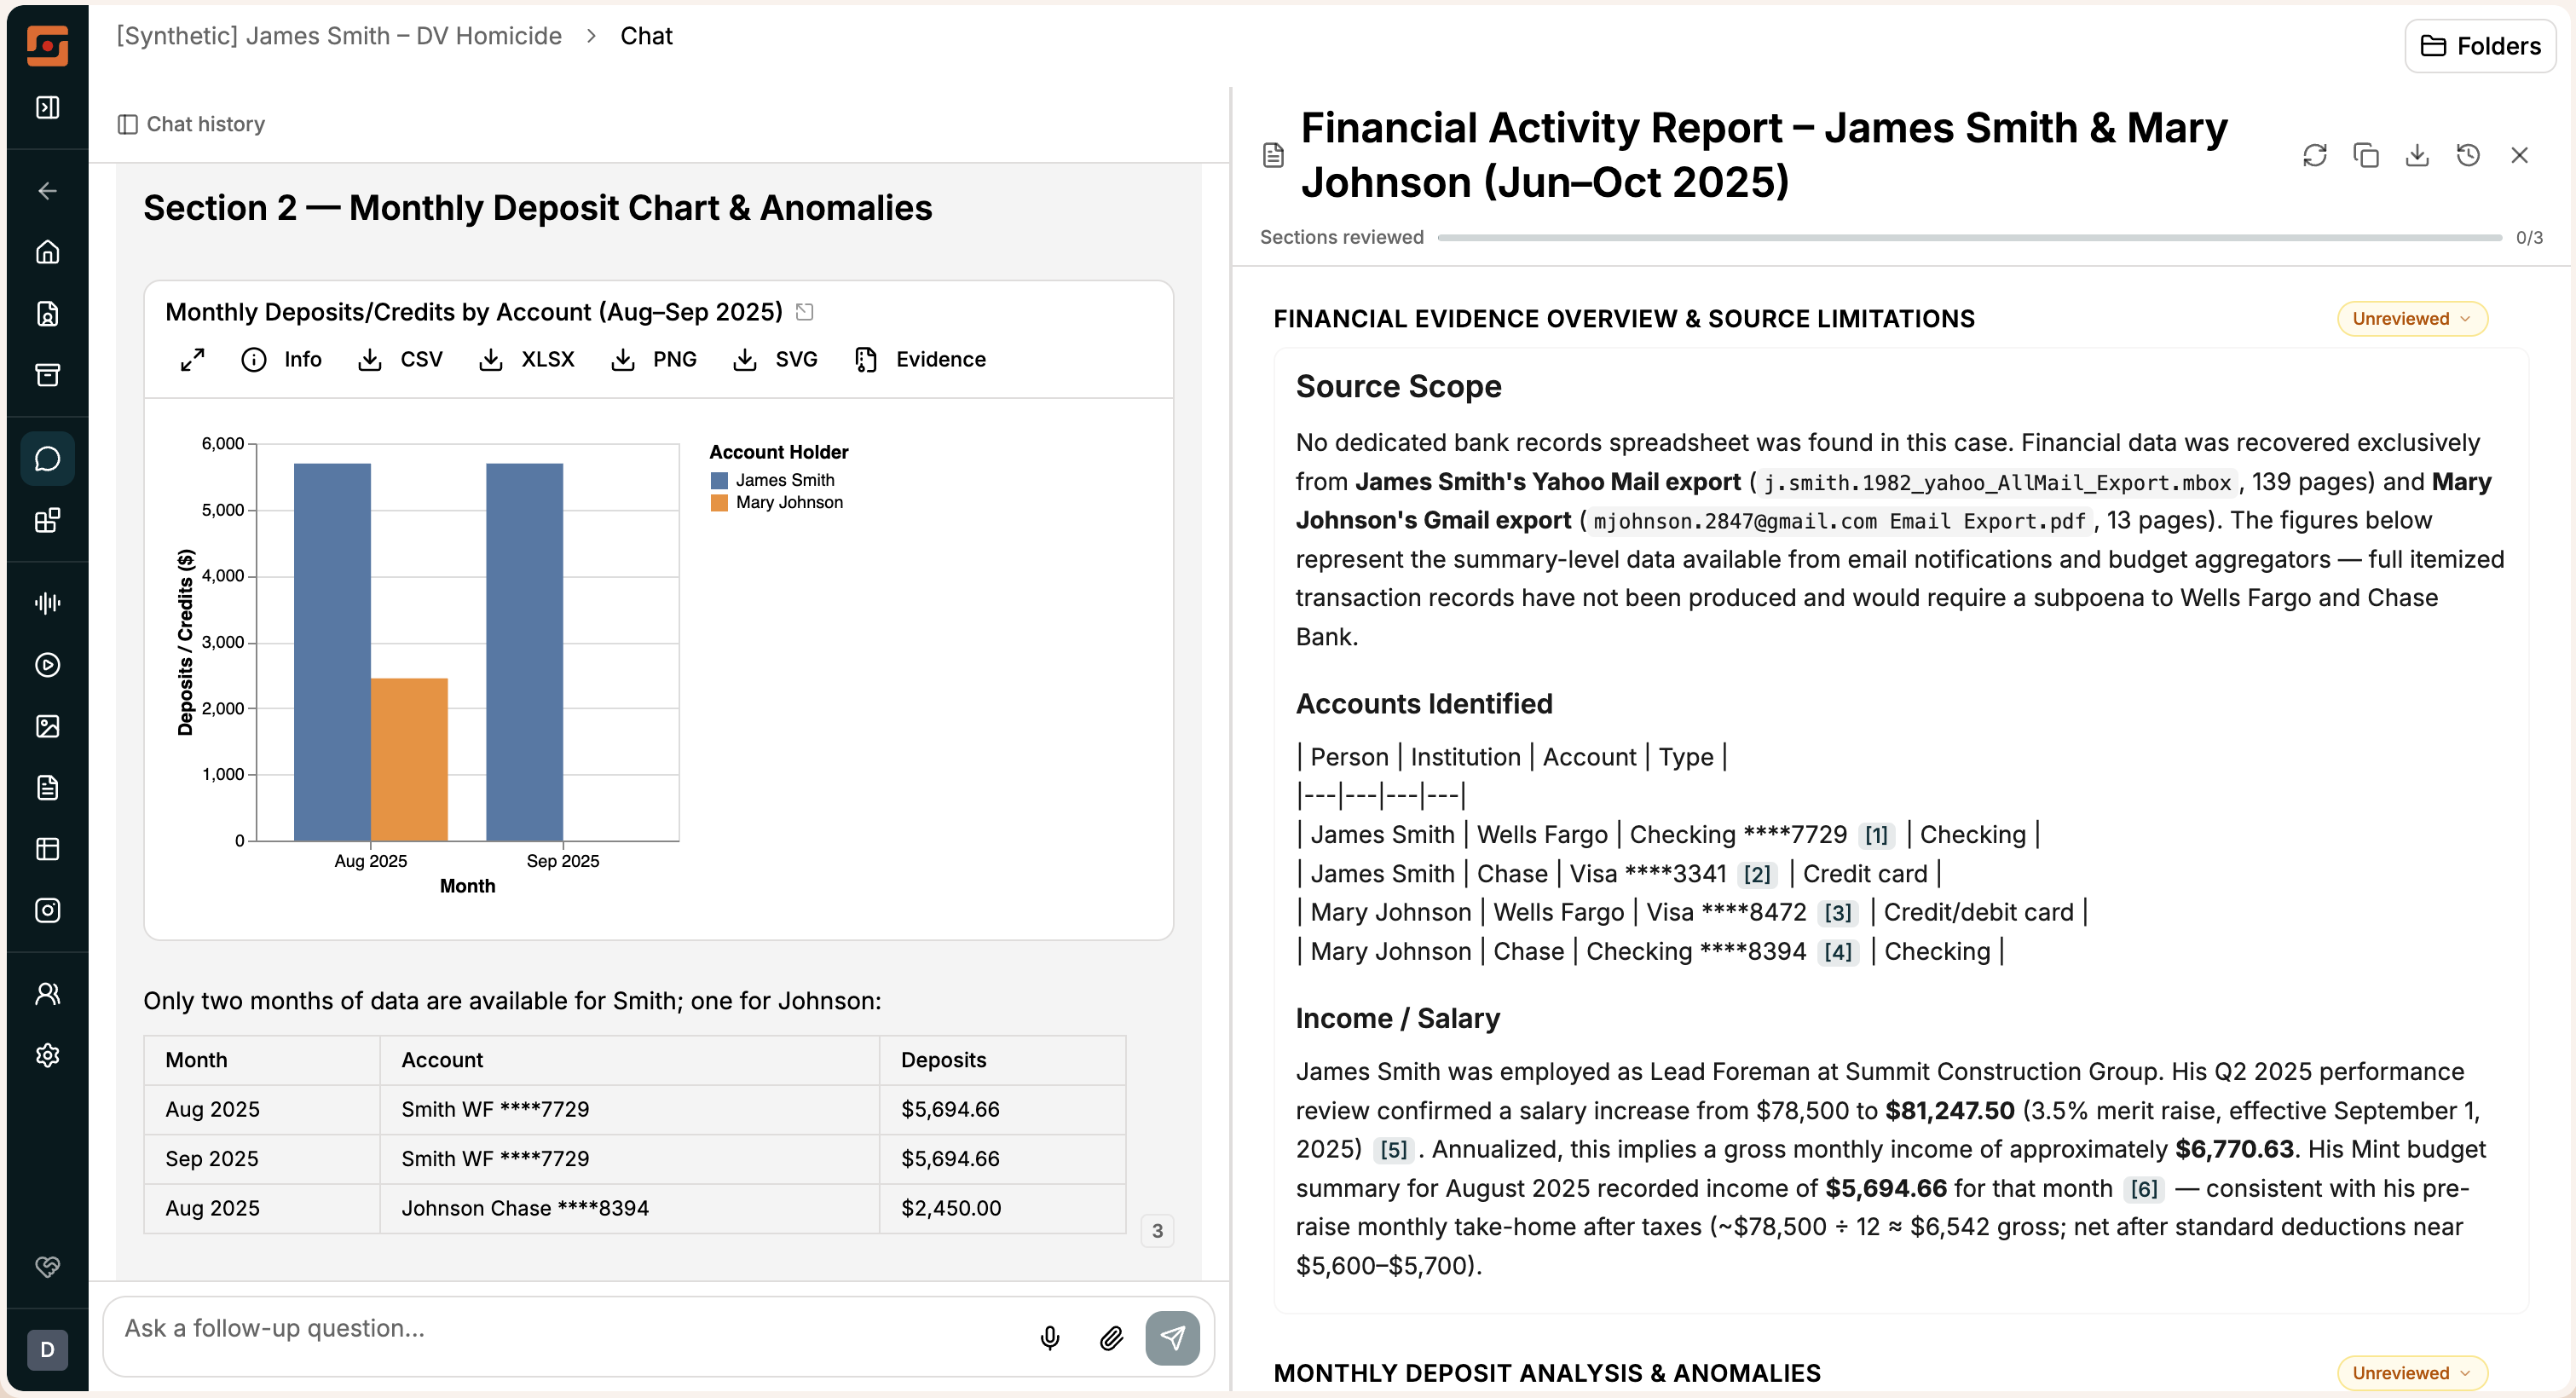
Task: Click the report document icon beside title
Action: click(x=1273, y=155)
